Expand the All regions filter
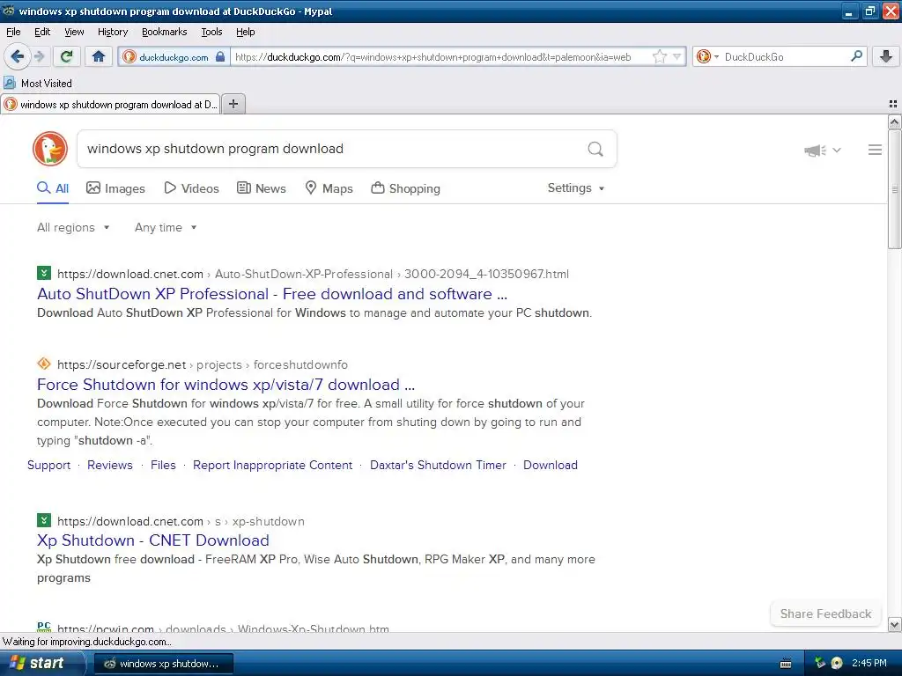Image resolution: width=902 pixels, height=676 pixels. pyautogui.click(x=73, y=228)
